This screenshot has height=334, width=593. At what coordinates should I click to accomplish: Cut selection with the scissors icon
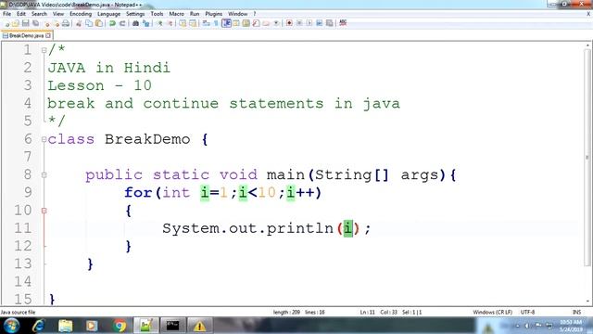pyautogui.click(x=79, y=23)
